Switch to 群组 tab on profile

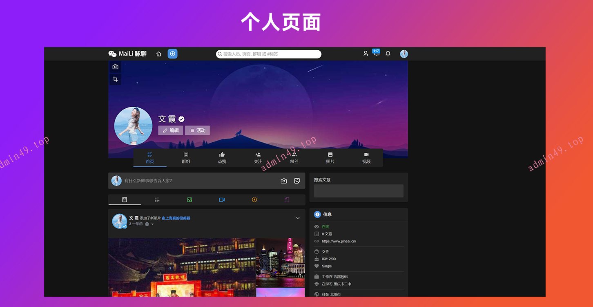186,158
